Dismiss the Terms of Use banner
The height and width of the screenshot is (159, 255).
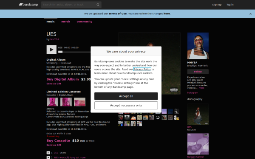[250, 14]
